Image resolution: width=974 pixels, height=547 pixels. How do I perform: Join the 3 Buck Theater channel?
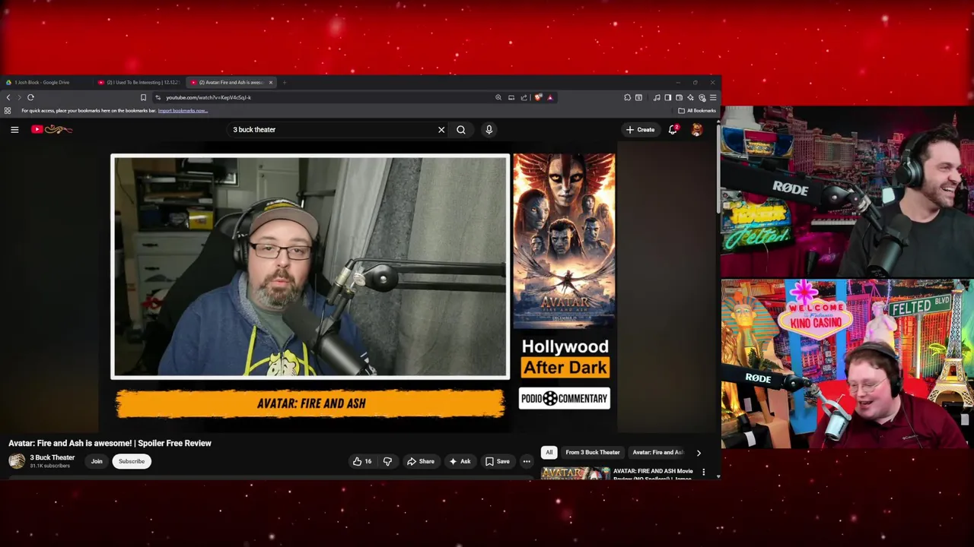click(x=97, y=461)
